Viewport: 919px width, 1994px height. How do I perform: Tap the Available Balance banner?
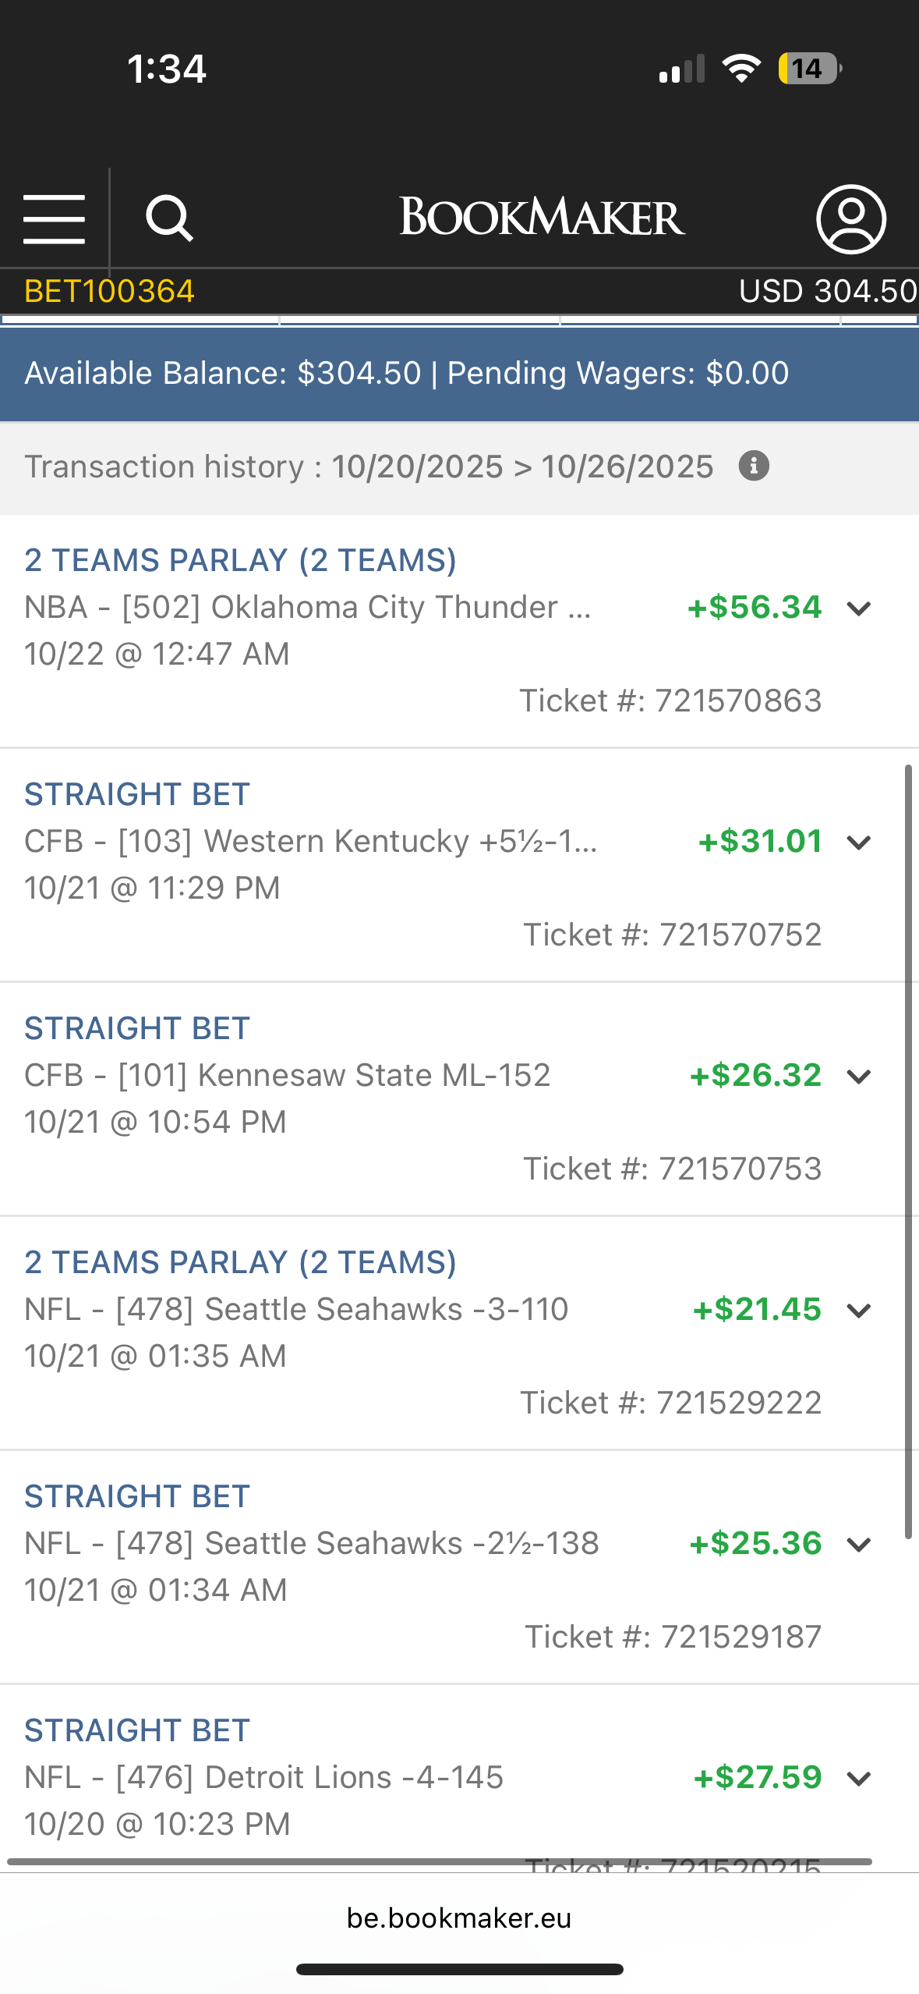[x=459, y=374]
